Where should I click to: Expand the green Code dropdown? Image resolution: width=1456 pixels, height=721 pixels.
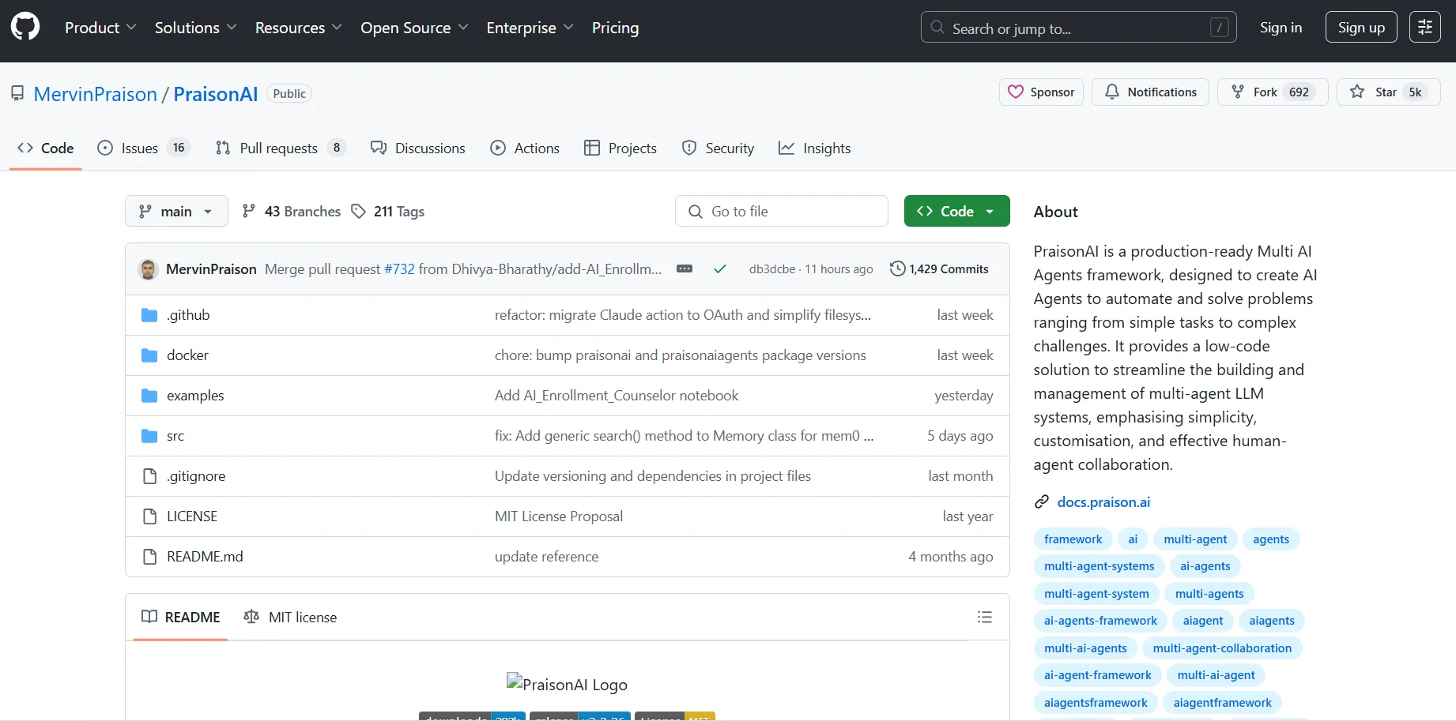point(956,212)
